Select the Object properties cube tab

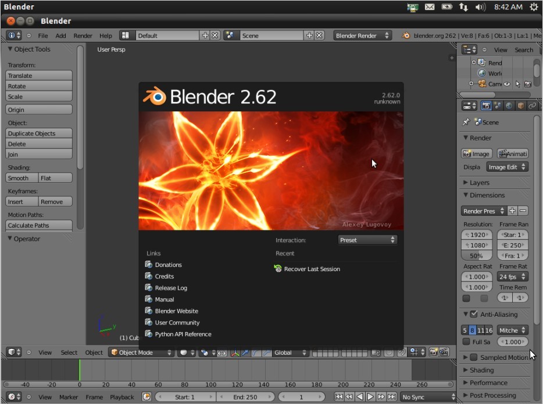(x=520, y=106)
